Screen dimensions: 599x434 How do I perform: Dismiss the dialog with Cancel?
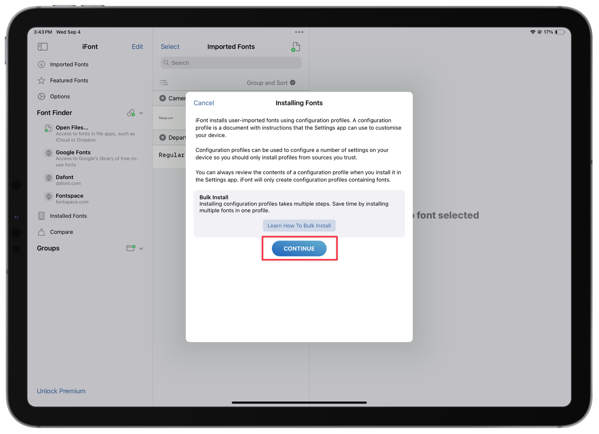point(204,103)
